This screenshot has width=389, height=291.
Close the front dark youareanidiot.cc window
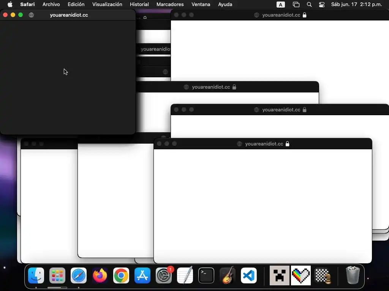click(5, 15)
